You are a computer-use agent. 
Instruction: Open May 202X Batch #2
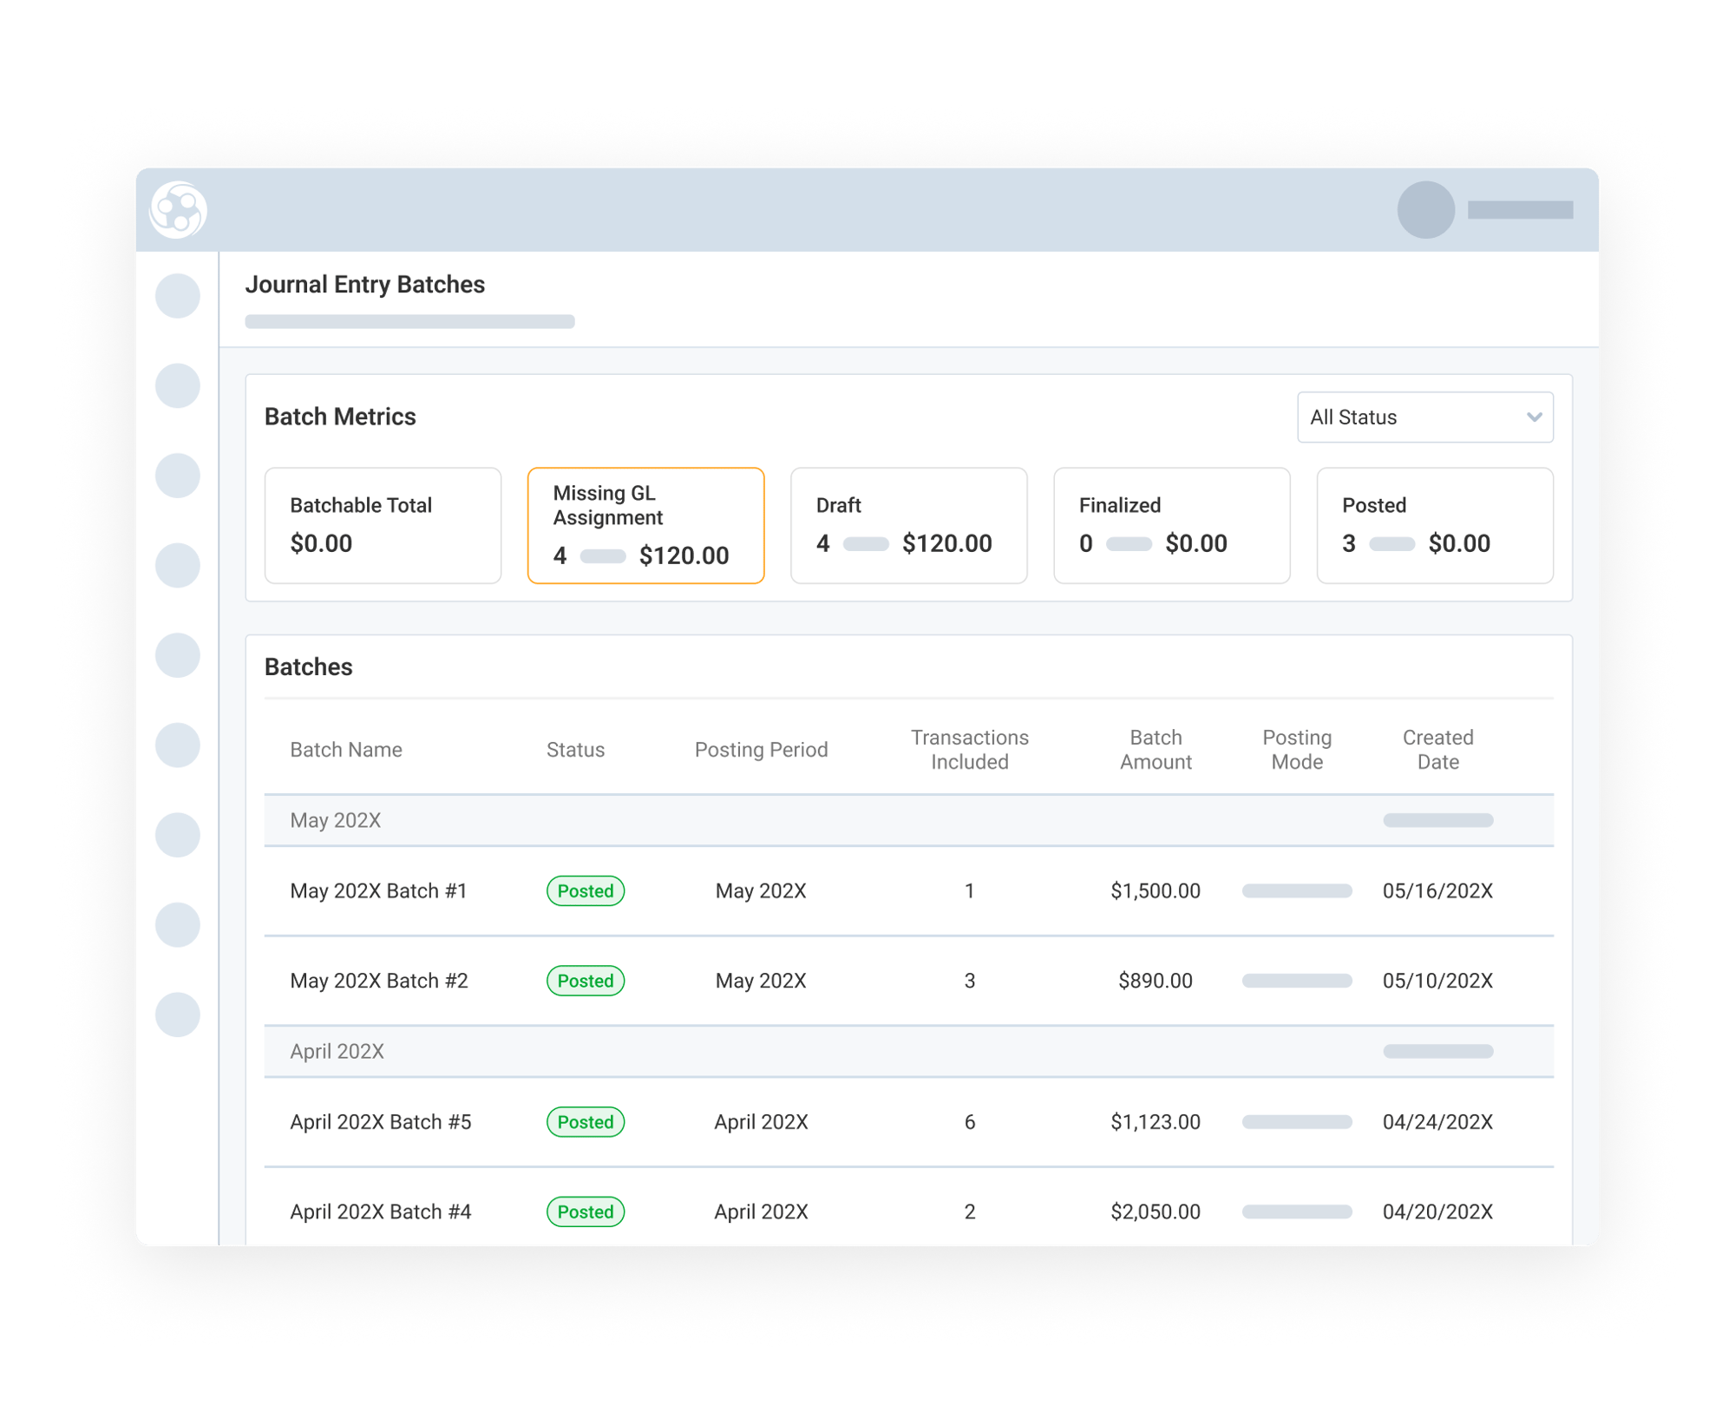(379, 981)
